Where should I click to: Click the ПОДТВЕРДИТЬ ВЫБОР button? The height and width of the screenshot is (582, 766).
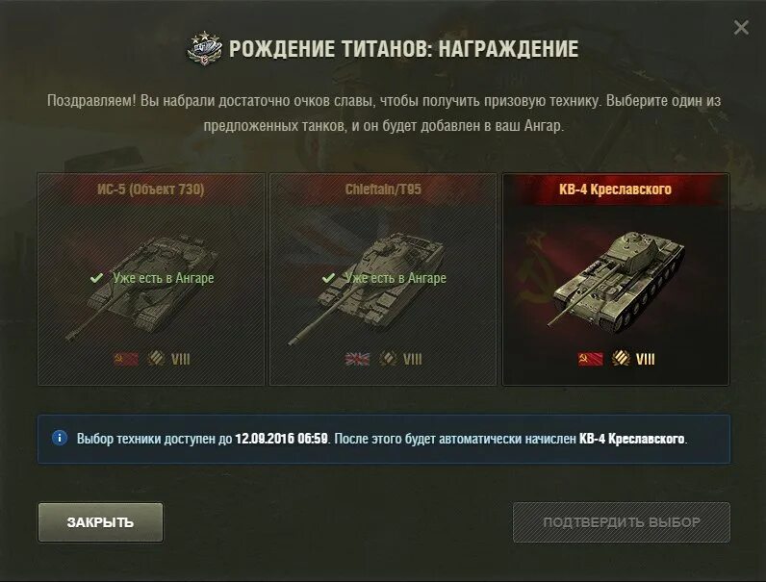(622, 522)
